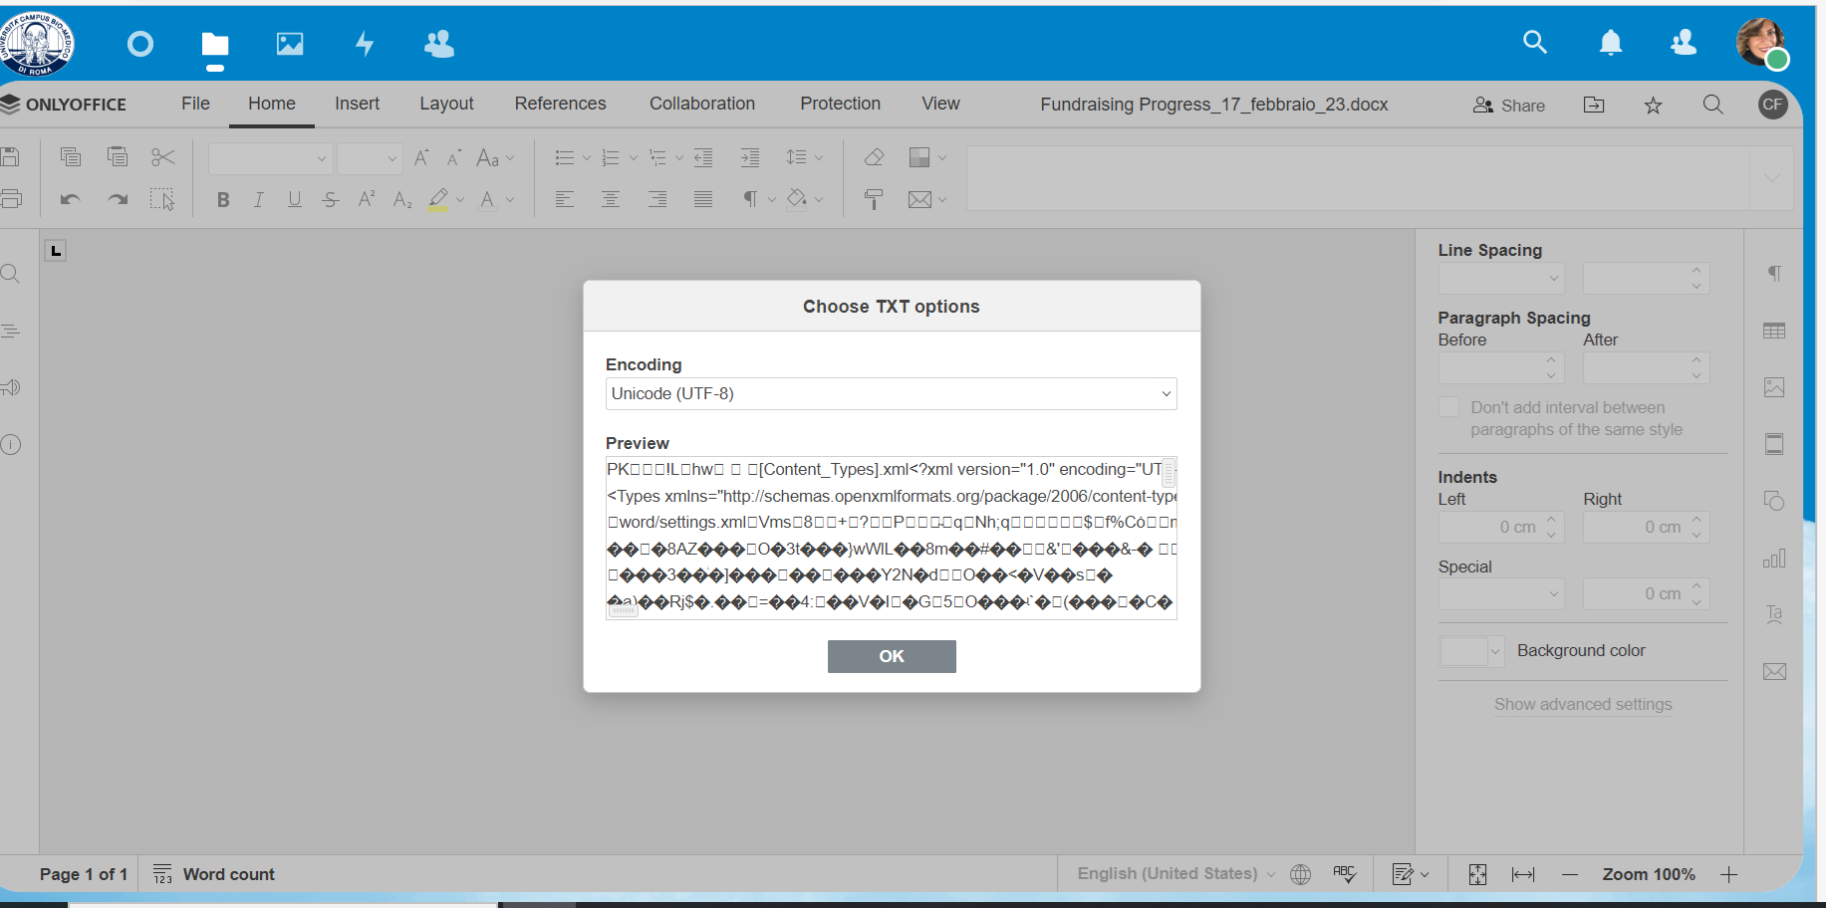
Task: Open Nextcloud Contacts app icon in top bar
Action: tap(439, 44)
